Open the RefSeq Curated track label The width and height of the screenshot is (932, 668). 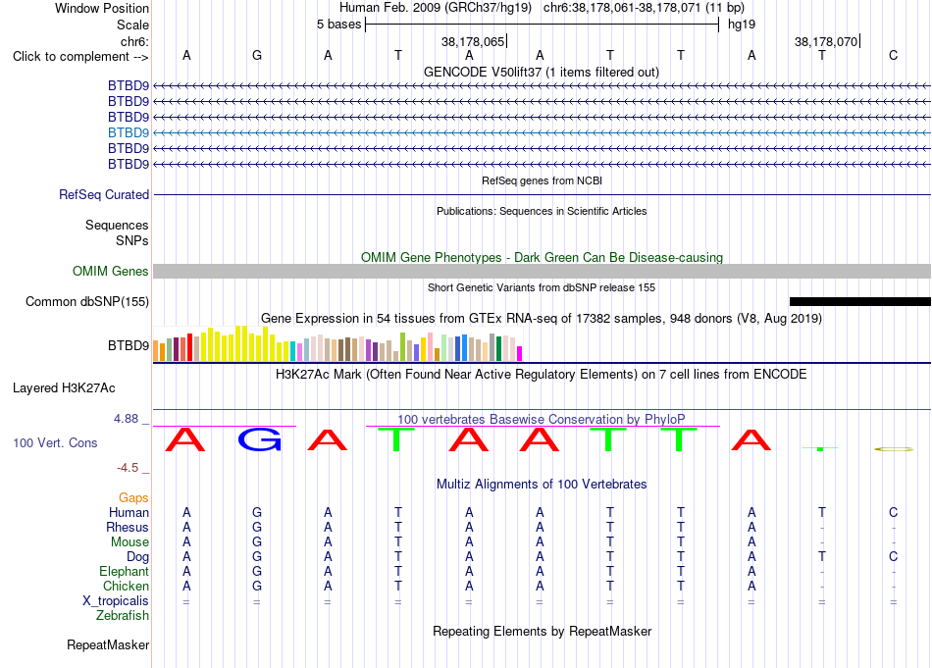tap(104, 194)
